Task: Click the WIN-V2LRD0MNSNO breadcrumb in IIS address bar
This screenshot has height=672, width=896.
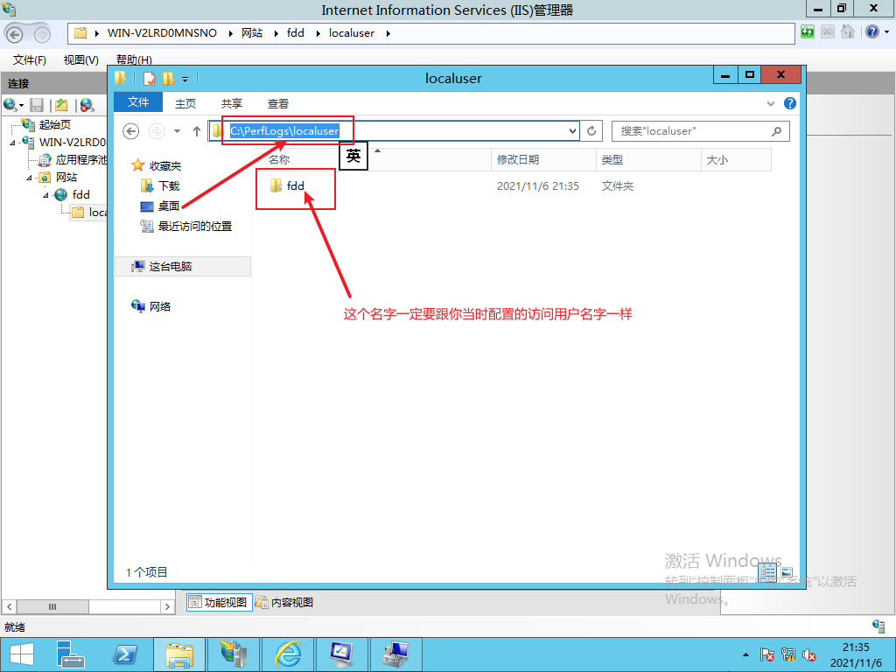Action: (162, 33)
